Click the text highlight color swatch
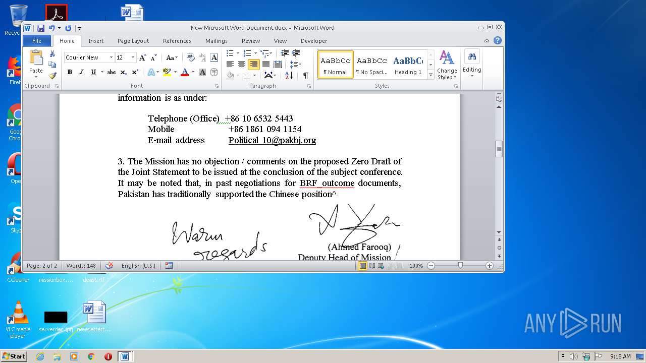The image size is (646, 363). pyautogui.click(x=167, y=72)
